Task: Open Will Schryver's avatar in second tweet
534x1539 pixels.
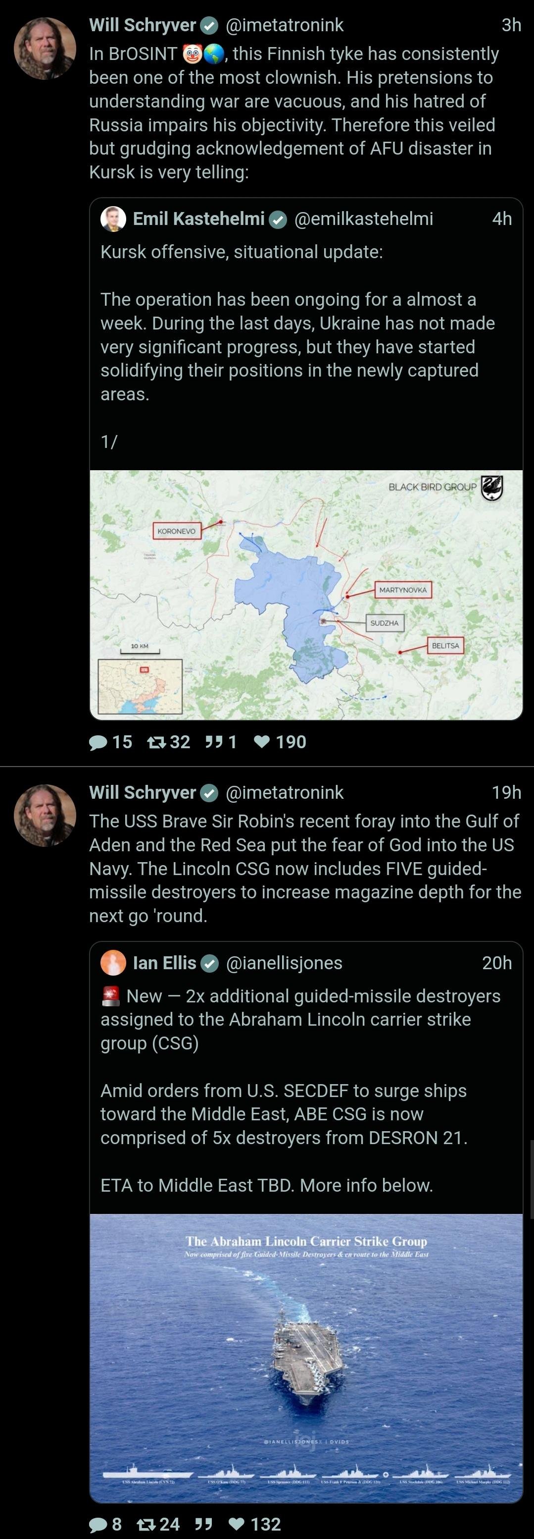Action: point(45,816)
